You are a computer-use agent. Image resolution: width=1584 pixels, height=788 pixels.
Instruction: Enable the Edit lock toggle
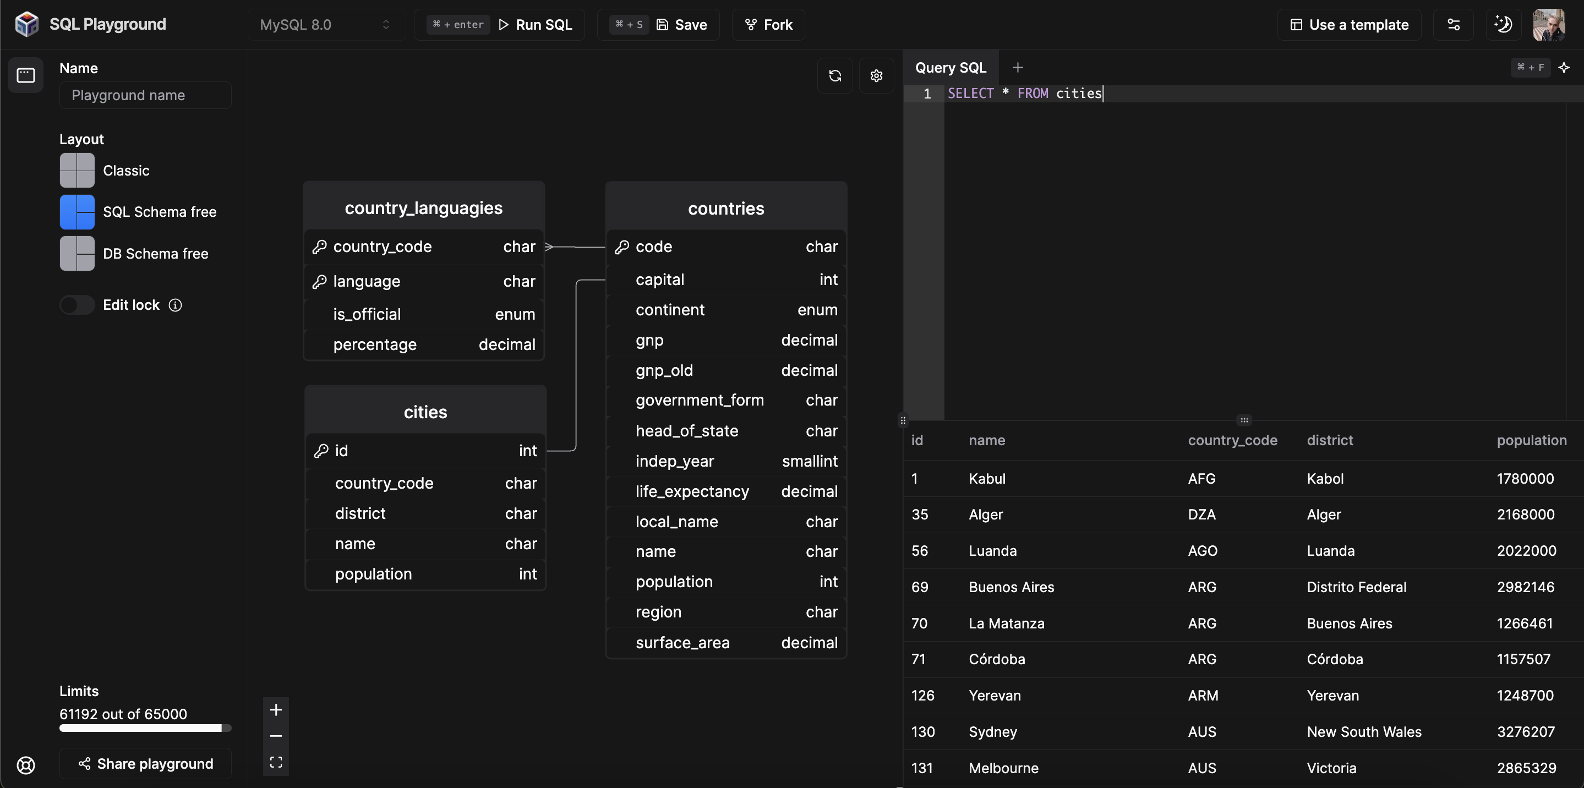click(x=77, y=305)
